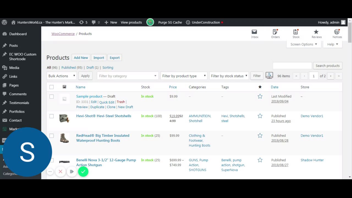Open Dashboard in the sidebar menu
Image resolution: width=352 pixels, height=198 pixels.
point(18,34)
